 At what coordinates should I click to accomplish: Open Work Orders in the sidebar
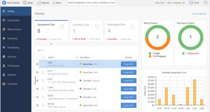[16, 29]
